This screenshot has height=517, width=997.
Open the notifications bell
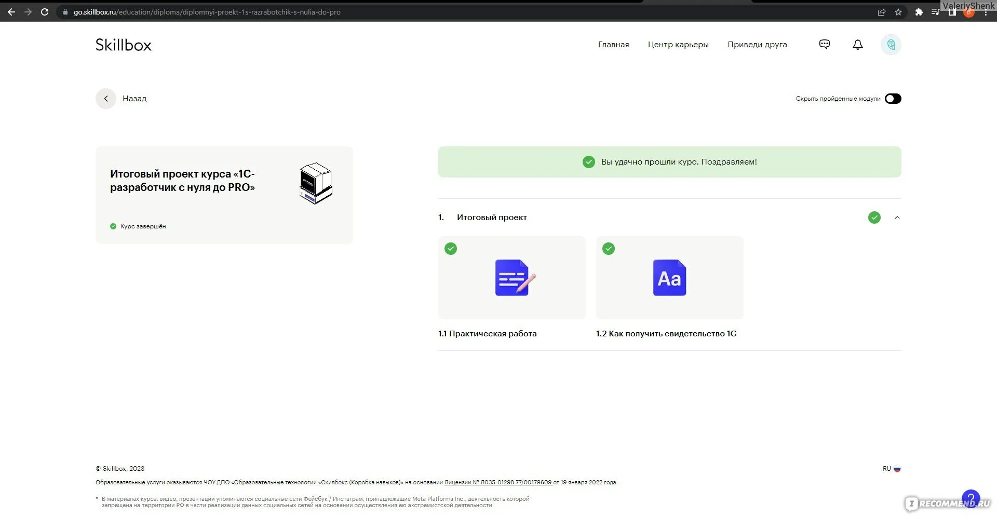pyautogui.click(x=858, y=45)
